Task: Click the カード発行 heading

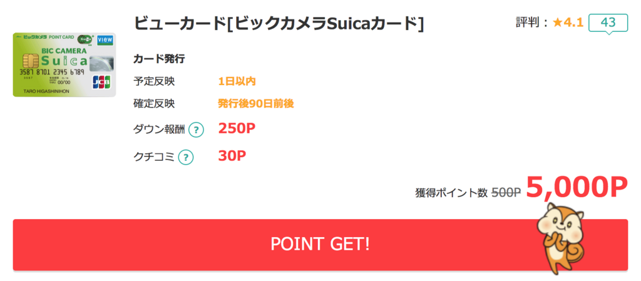Action: pyautogui.click(x=159, y=59)
